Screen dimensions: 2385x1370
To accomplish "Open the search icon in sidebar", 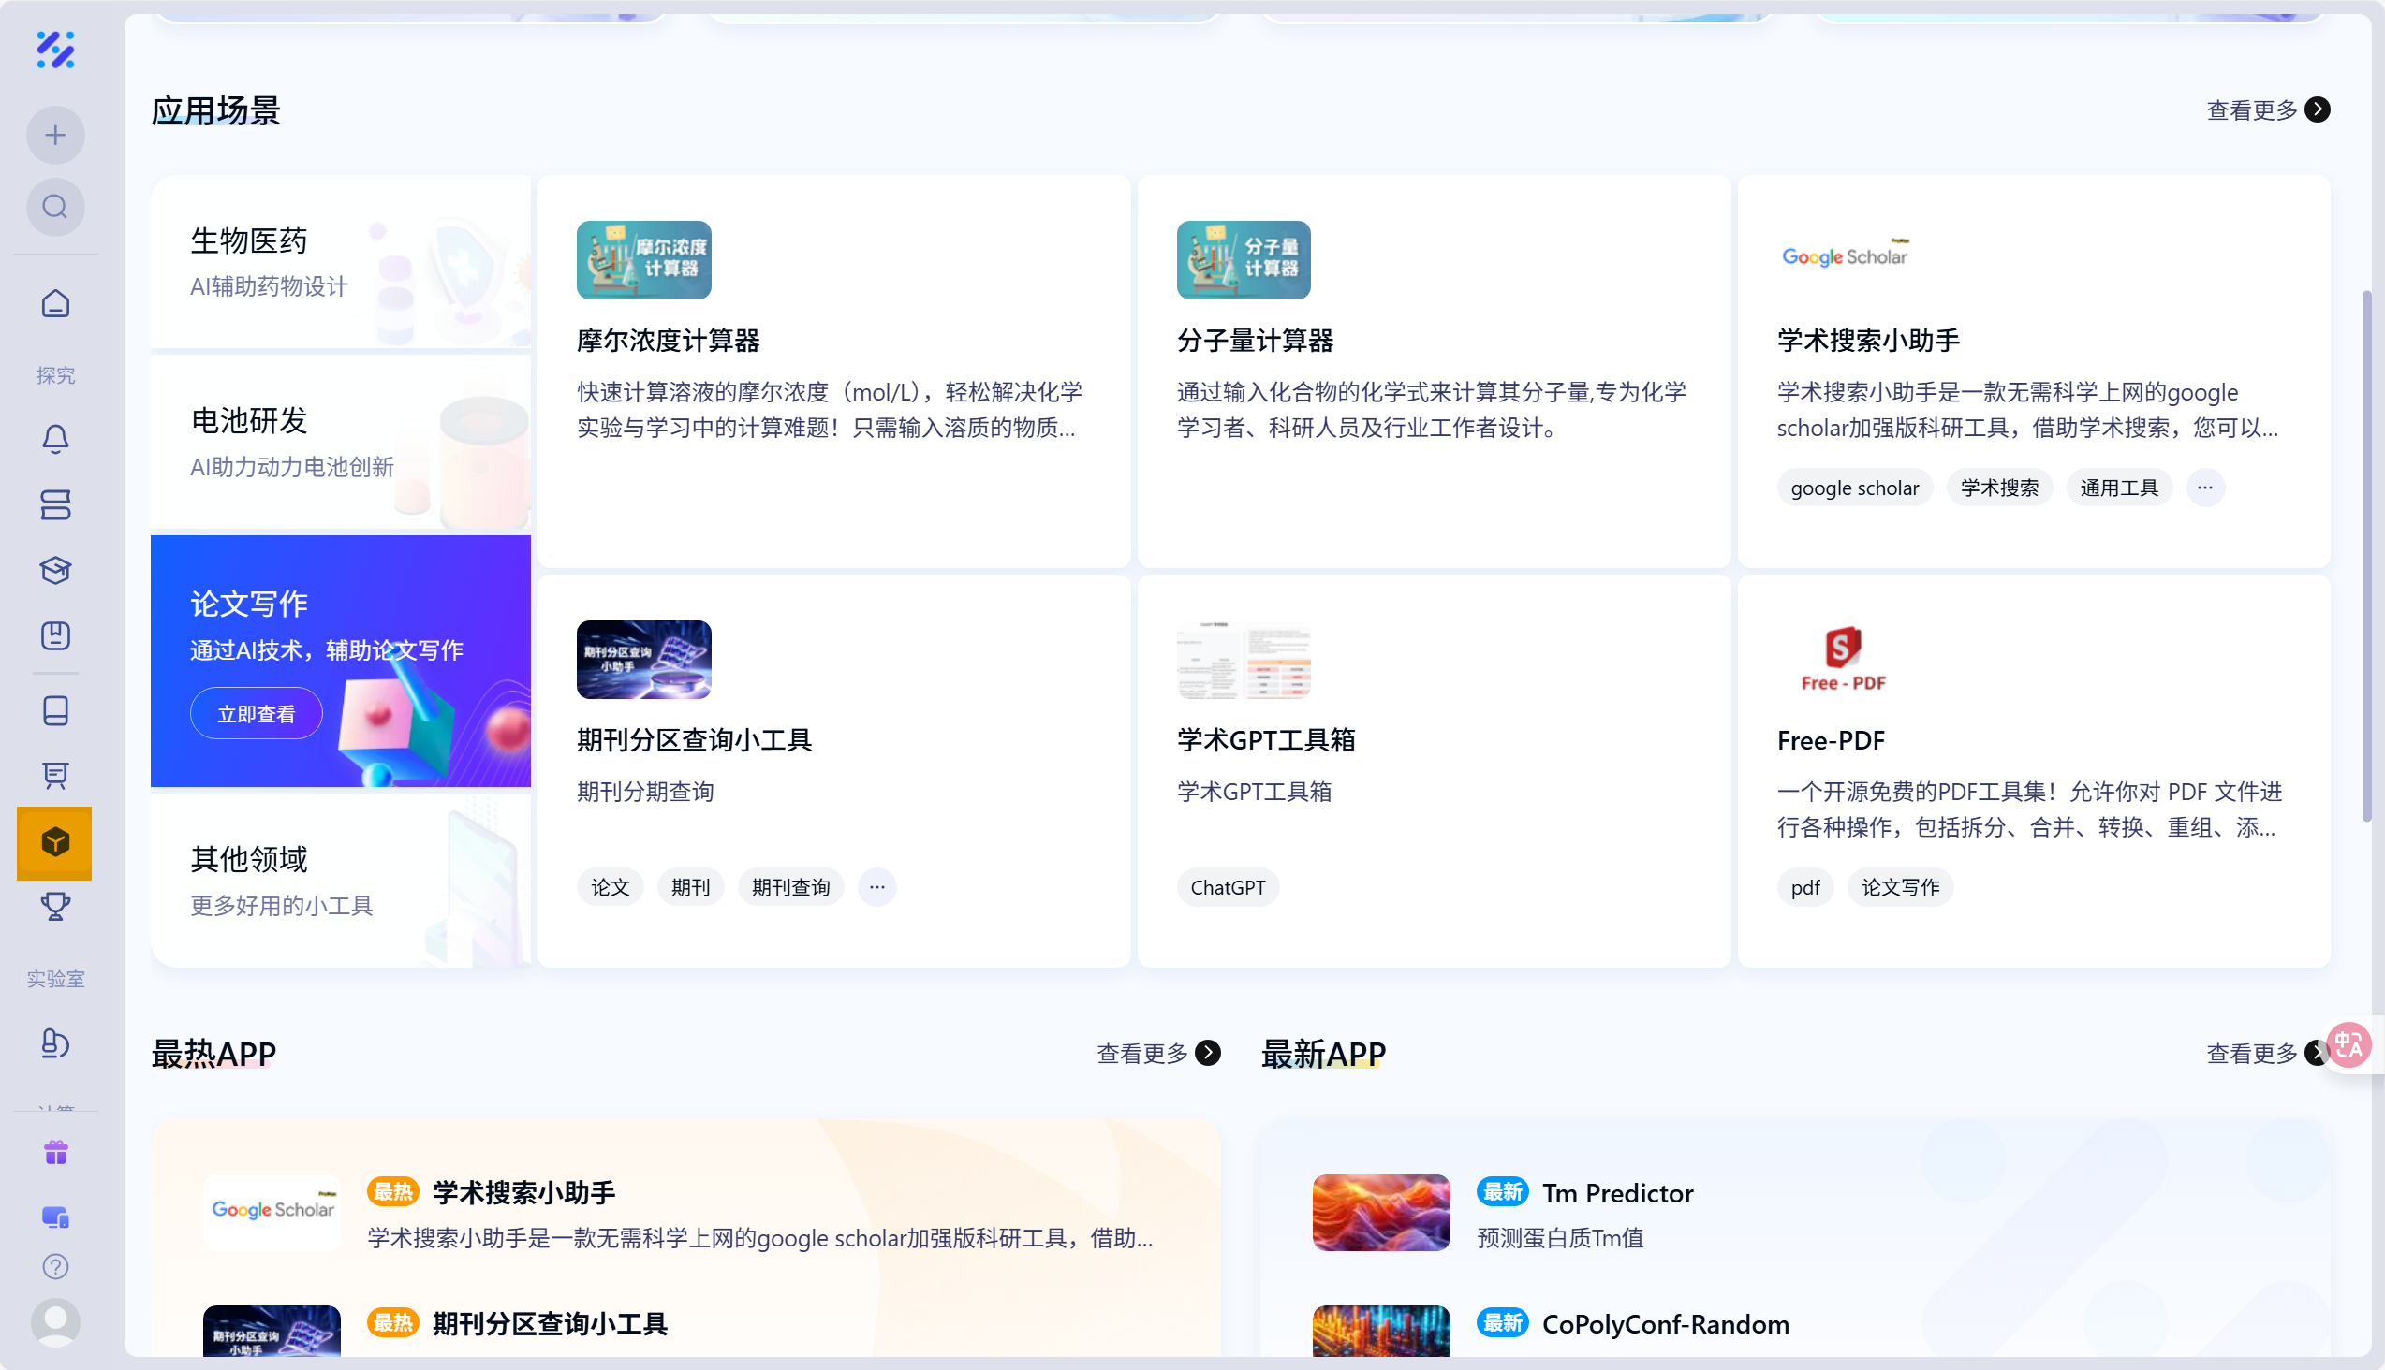I will coord(55,207).
